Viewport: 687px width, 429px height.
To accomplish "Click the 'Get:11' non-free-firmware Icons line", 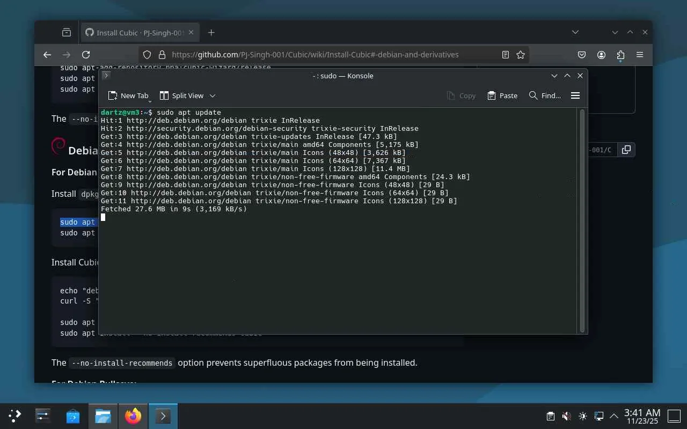I will tap(279, 201).
